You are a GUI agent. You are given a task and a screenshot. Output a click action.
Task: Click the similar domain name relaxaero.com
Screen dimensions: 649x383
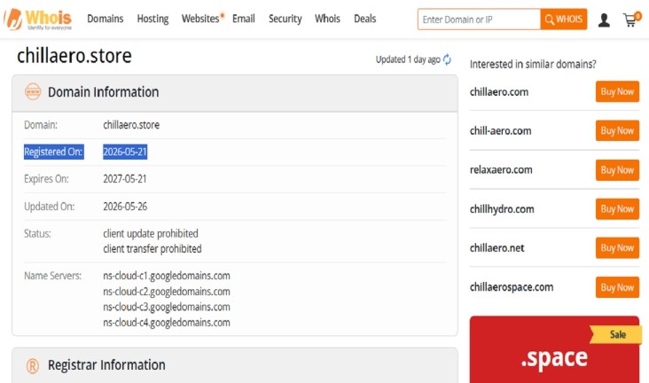click(x=501, y=169)
